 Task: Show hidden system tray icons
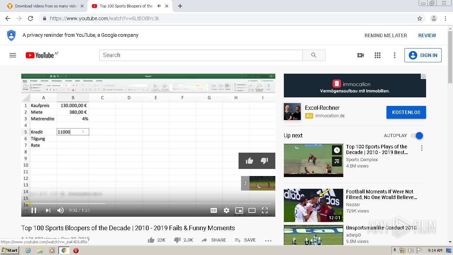coord(395,250)
